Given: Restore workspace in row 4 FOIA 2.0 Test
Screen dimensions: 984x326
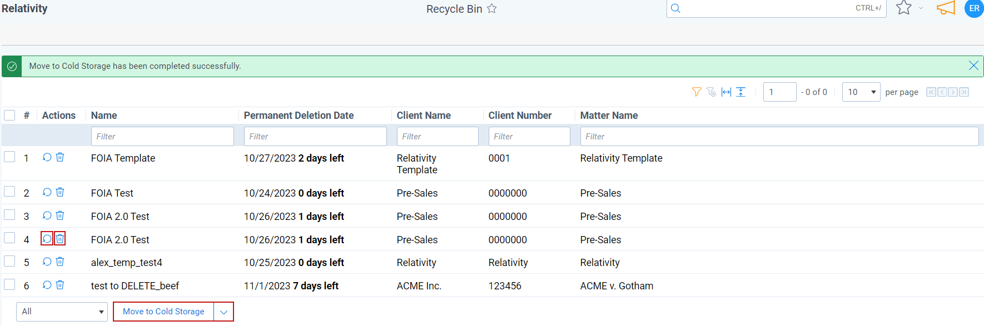Looking at the screenshot, I should (47, 239).
